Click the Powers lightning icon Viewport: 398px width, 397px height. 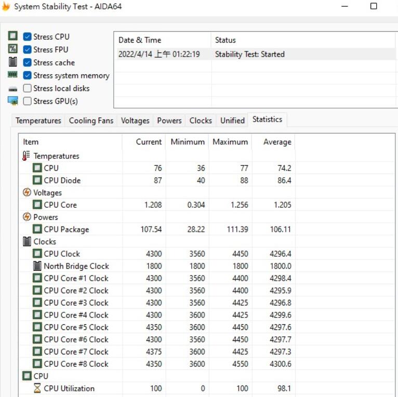[27, 217]
